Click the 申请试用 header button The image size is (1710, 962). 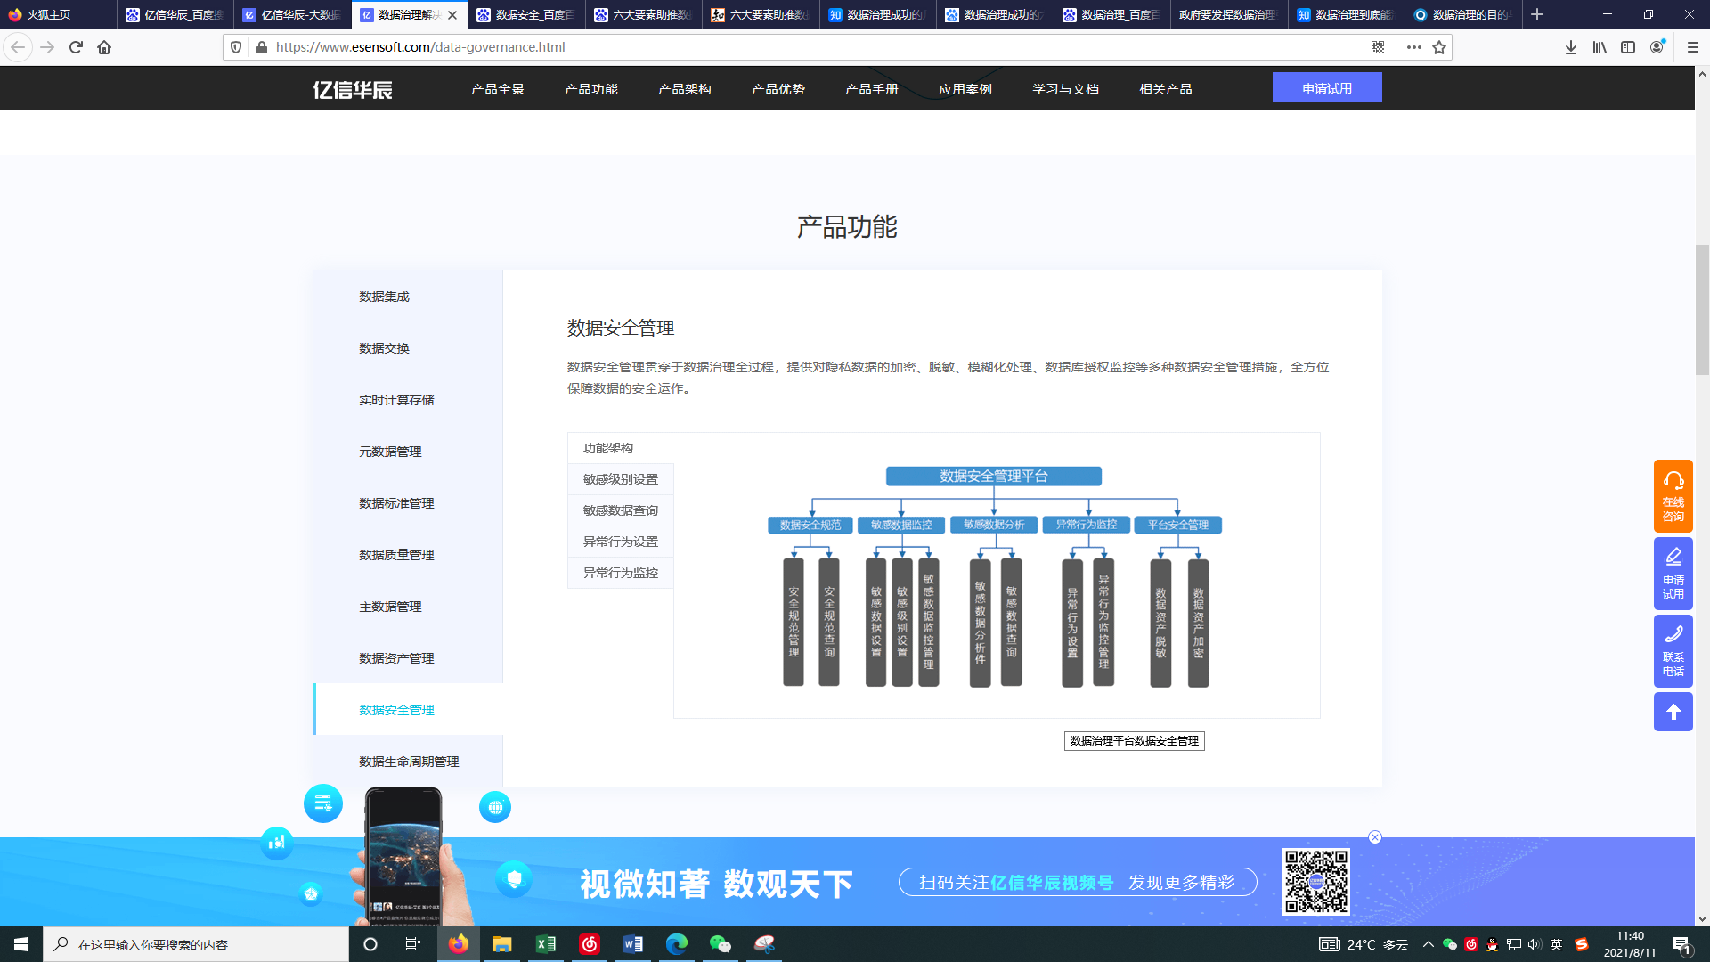coord(1326,88)
